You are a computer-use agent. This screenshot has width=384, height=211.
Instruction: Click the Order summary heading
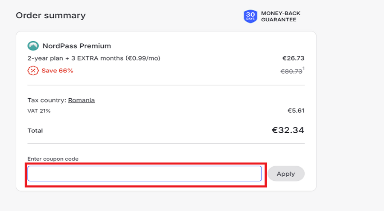[51, 16]
